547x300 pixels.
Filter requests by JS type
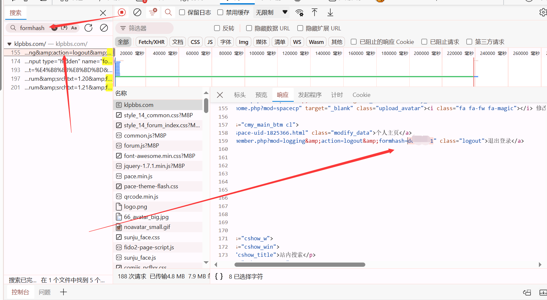point(210,42)
